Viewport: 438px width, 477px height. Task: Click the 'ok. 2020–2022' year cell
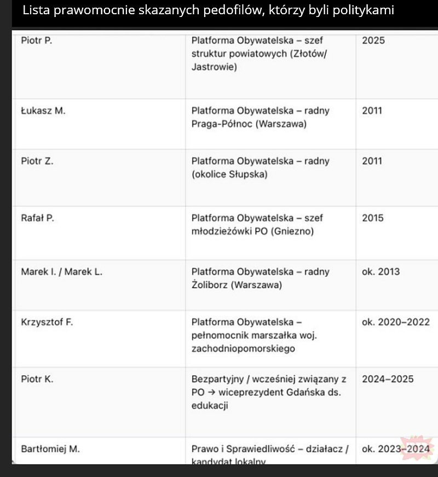(395, 322)
